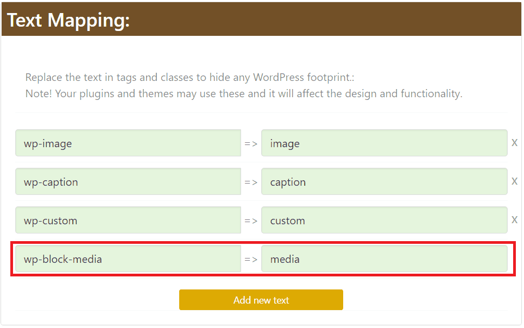Remove the wp-image text mapping

[x=514, y=143]
